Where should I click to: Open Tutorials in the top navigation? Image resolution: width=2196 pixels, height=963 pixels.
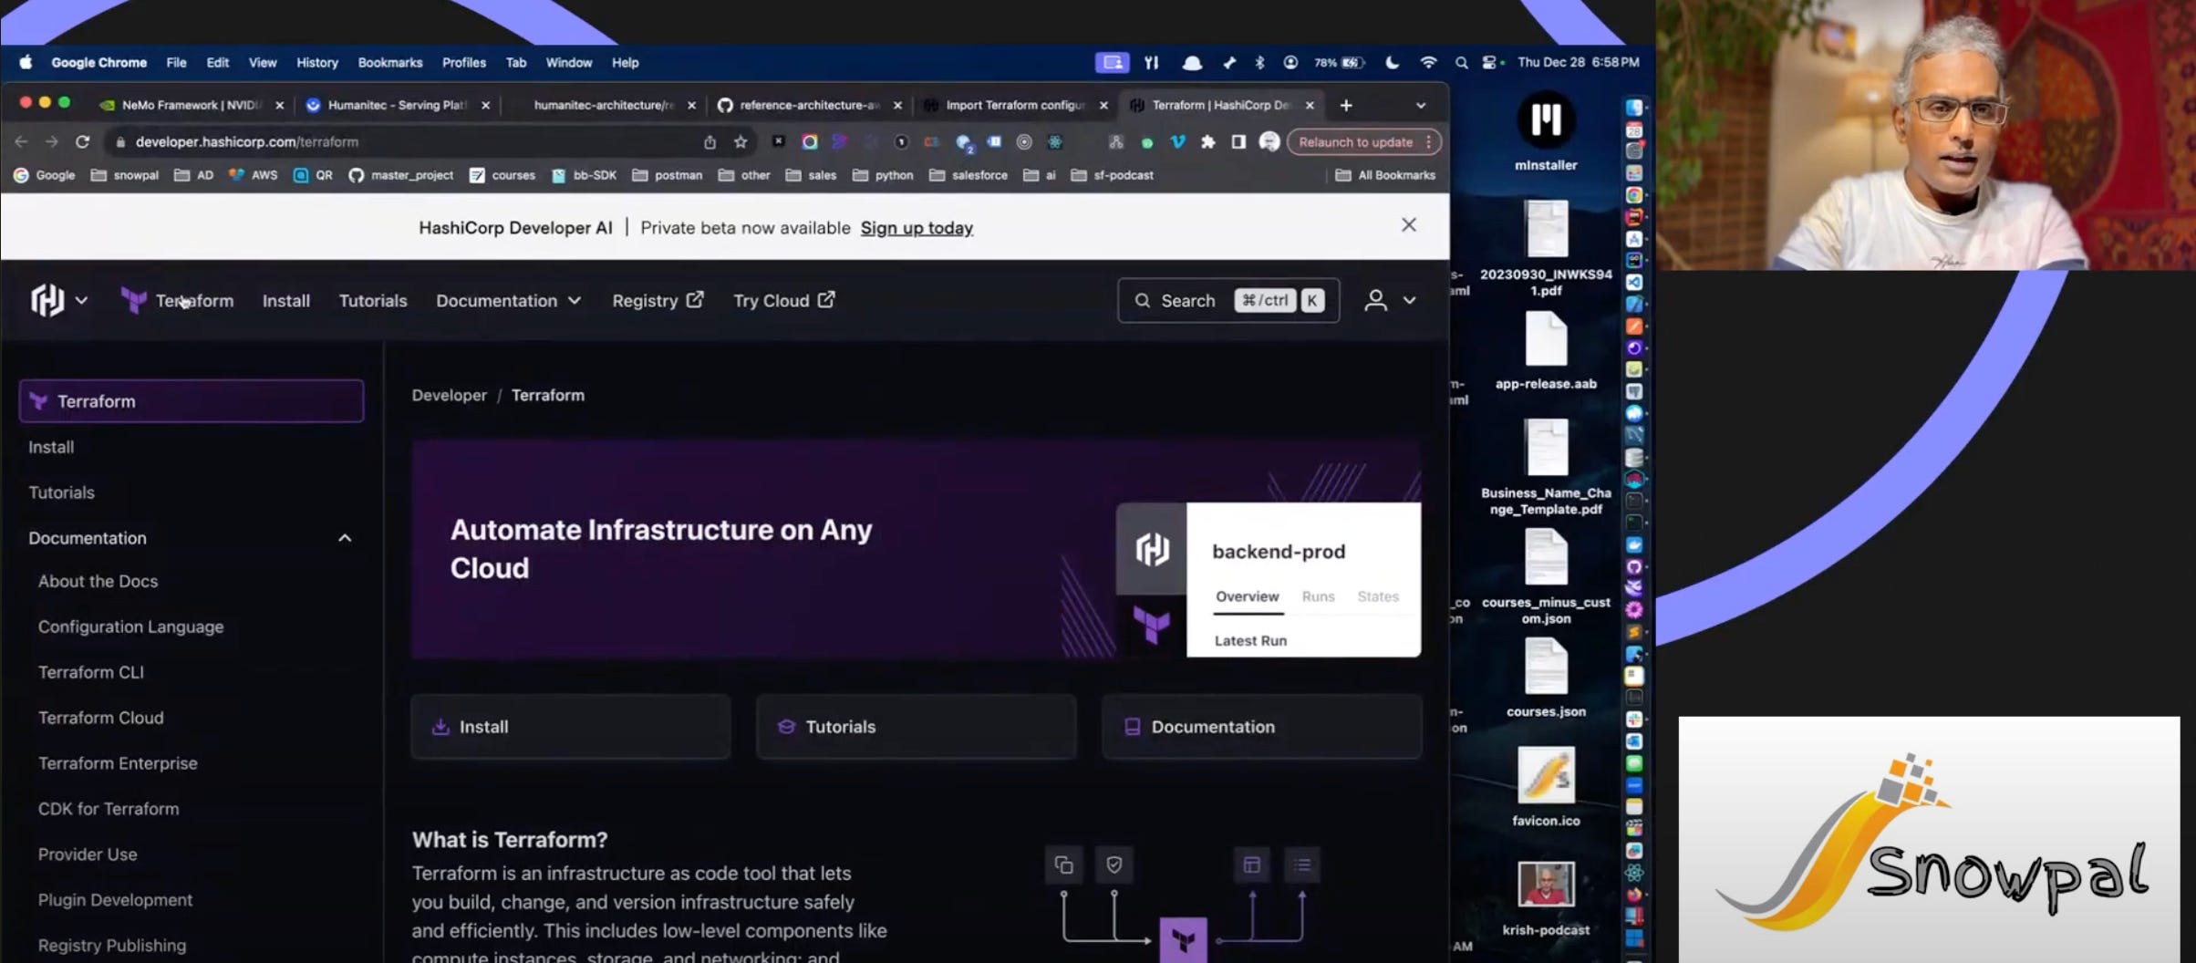point(373,301)
